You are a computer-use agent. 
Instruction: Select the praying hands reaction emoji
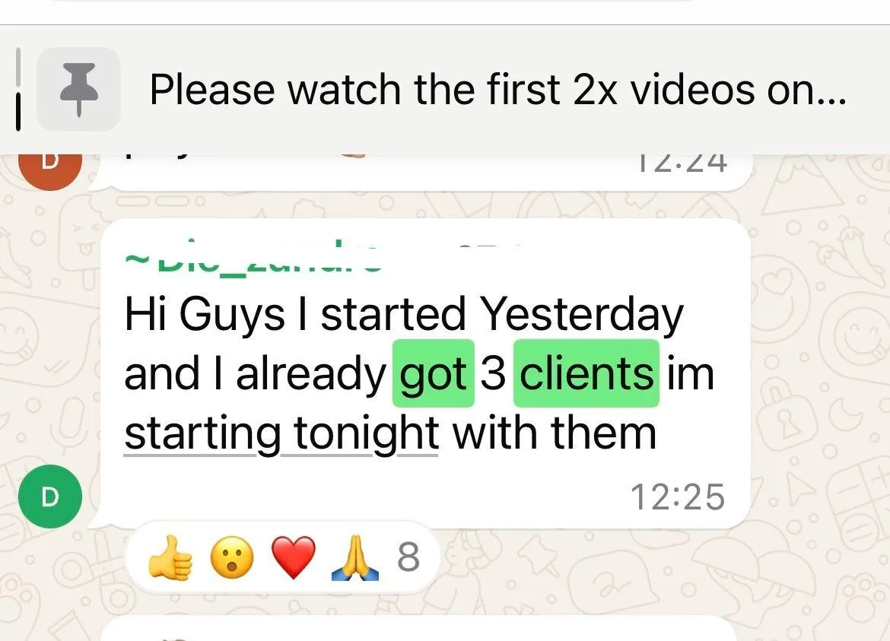[355, 557]
